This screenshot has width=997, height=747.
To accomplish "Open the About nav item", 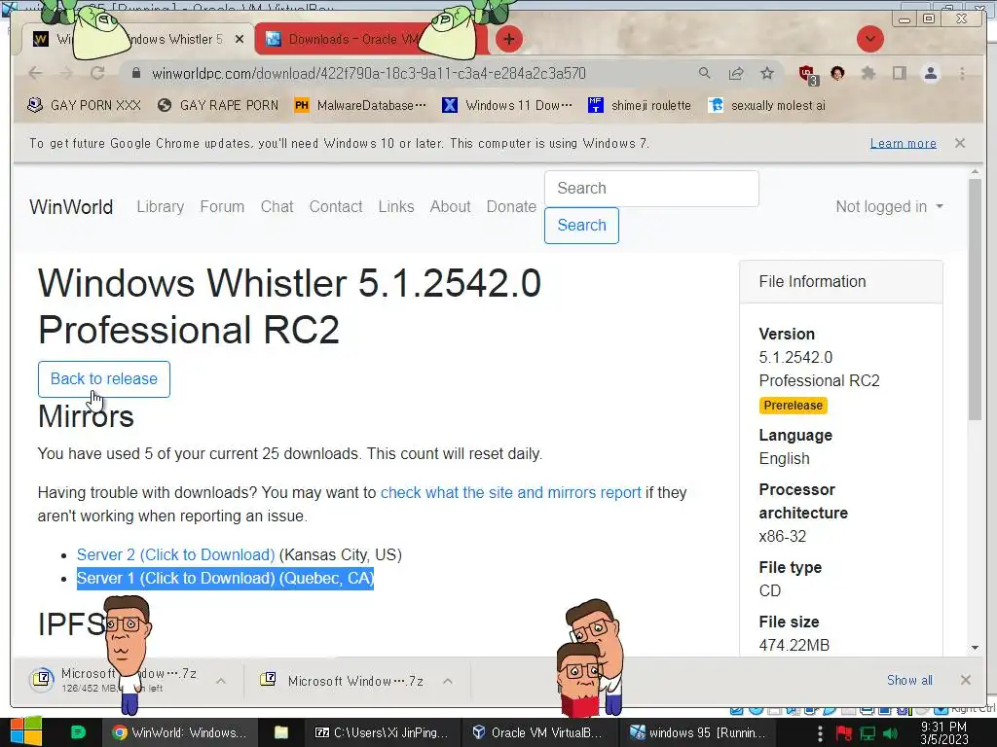I will tap(450, 206).
